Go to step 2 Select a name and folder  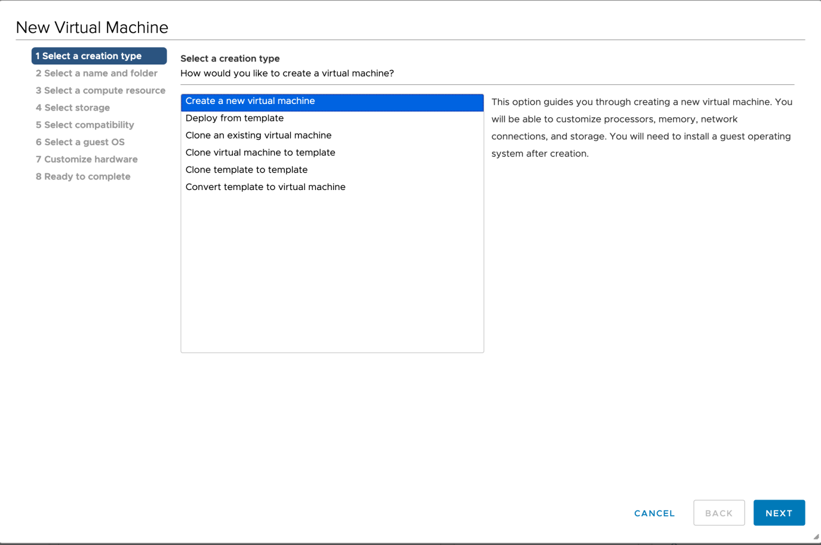coord(97,73)
